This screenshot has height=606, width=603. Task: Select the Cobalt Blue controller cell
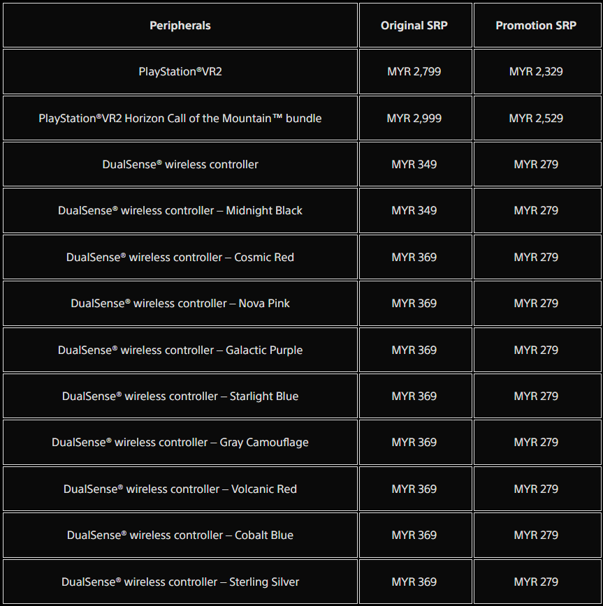tap(180, 535)
